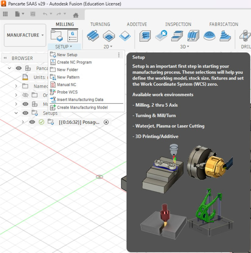This screenshot has height=253, width=251.
Task: Select the 3D Contour toolbar icon
Action: [x=225, y=36]
